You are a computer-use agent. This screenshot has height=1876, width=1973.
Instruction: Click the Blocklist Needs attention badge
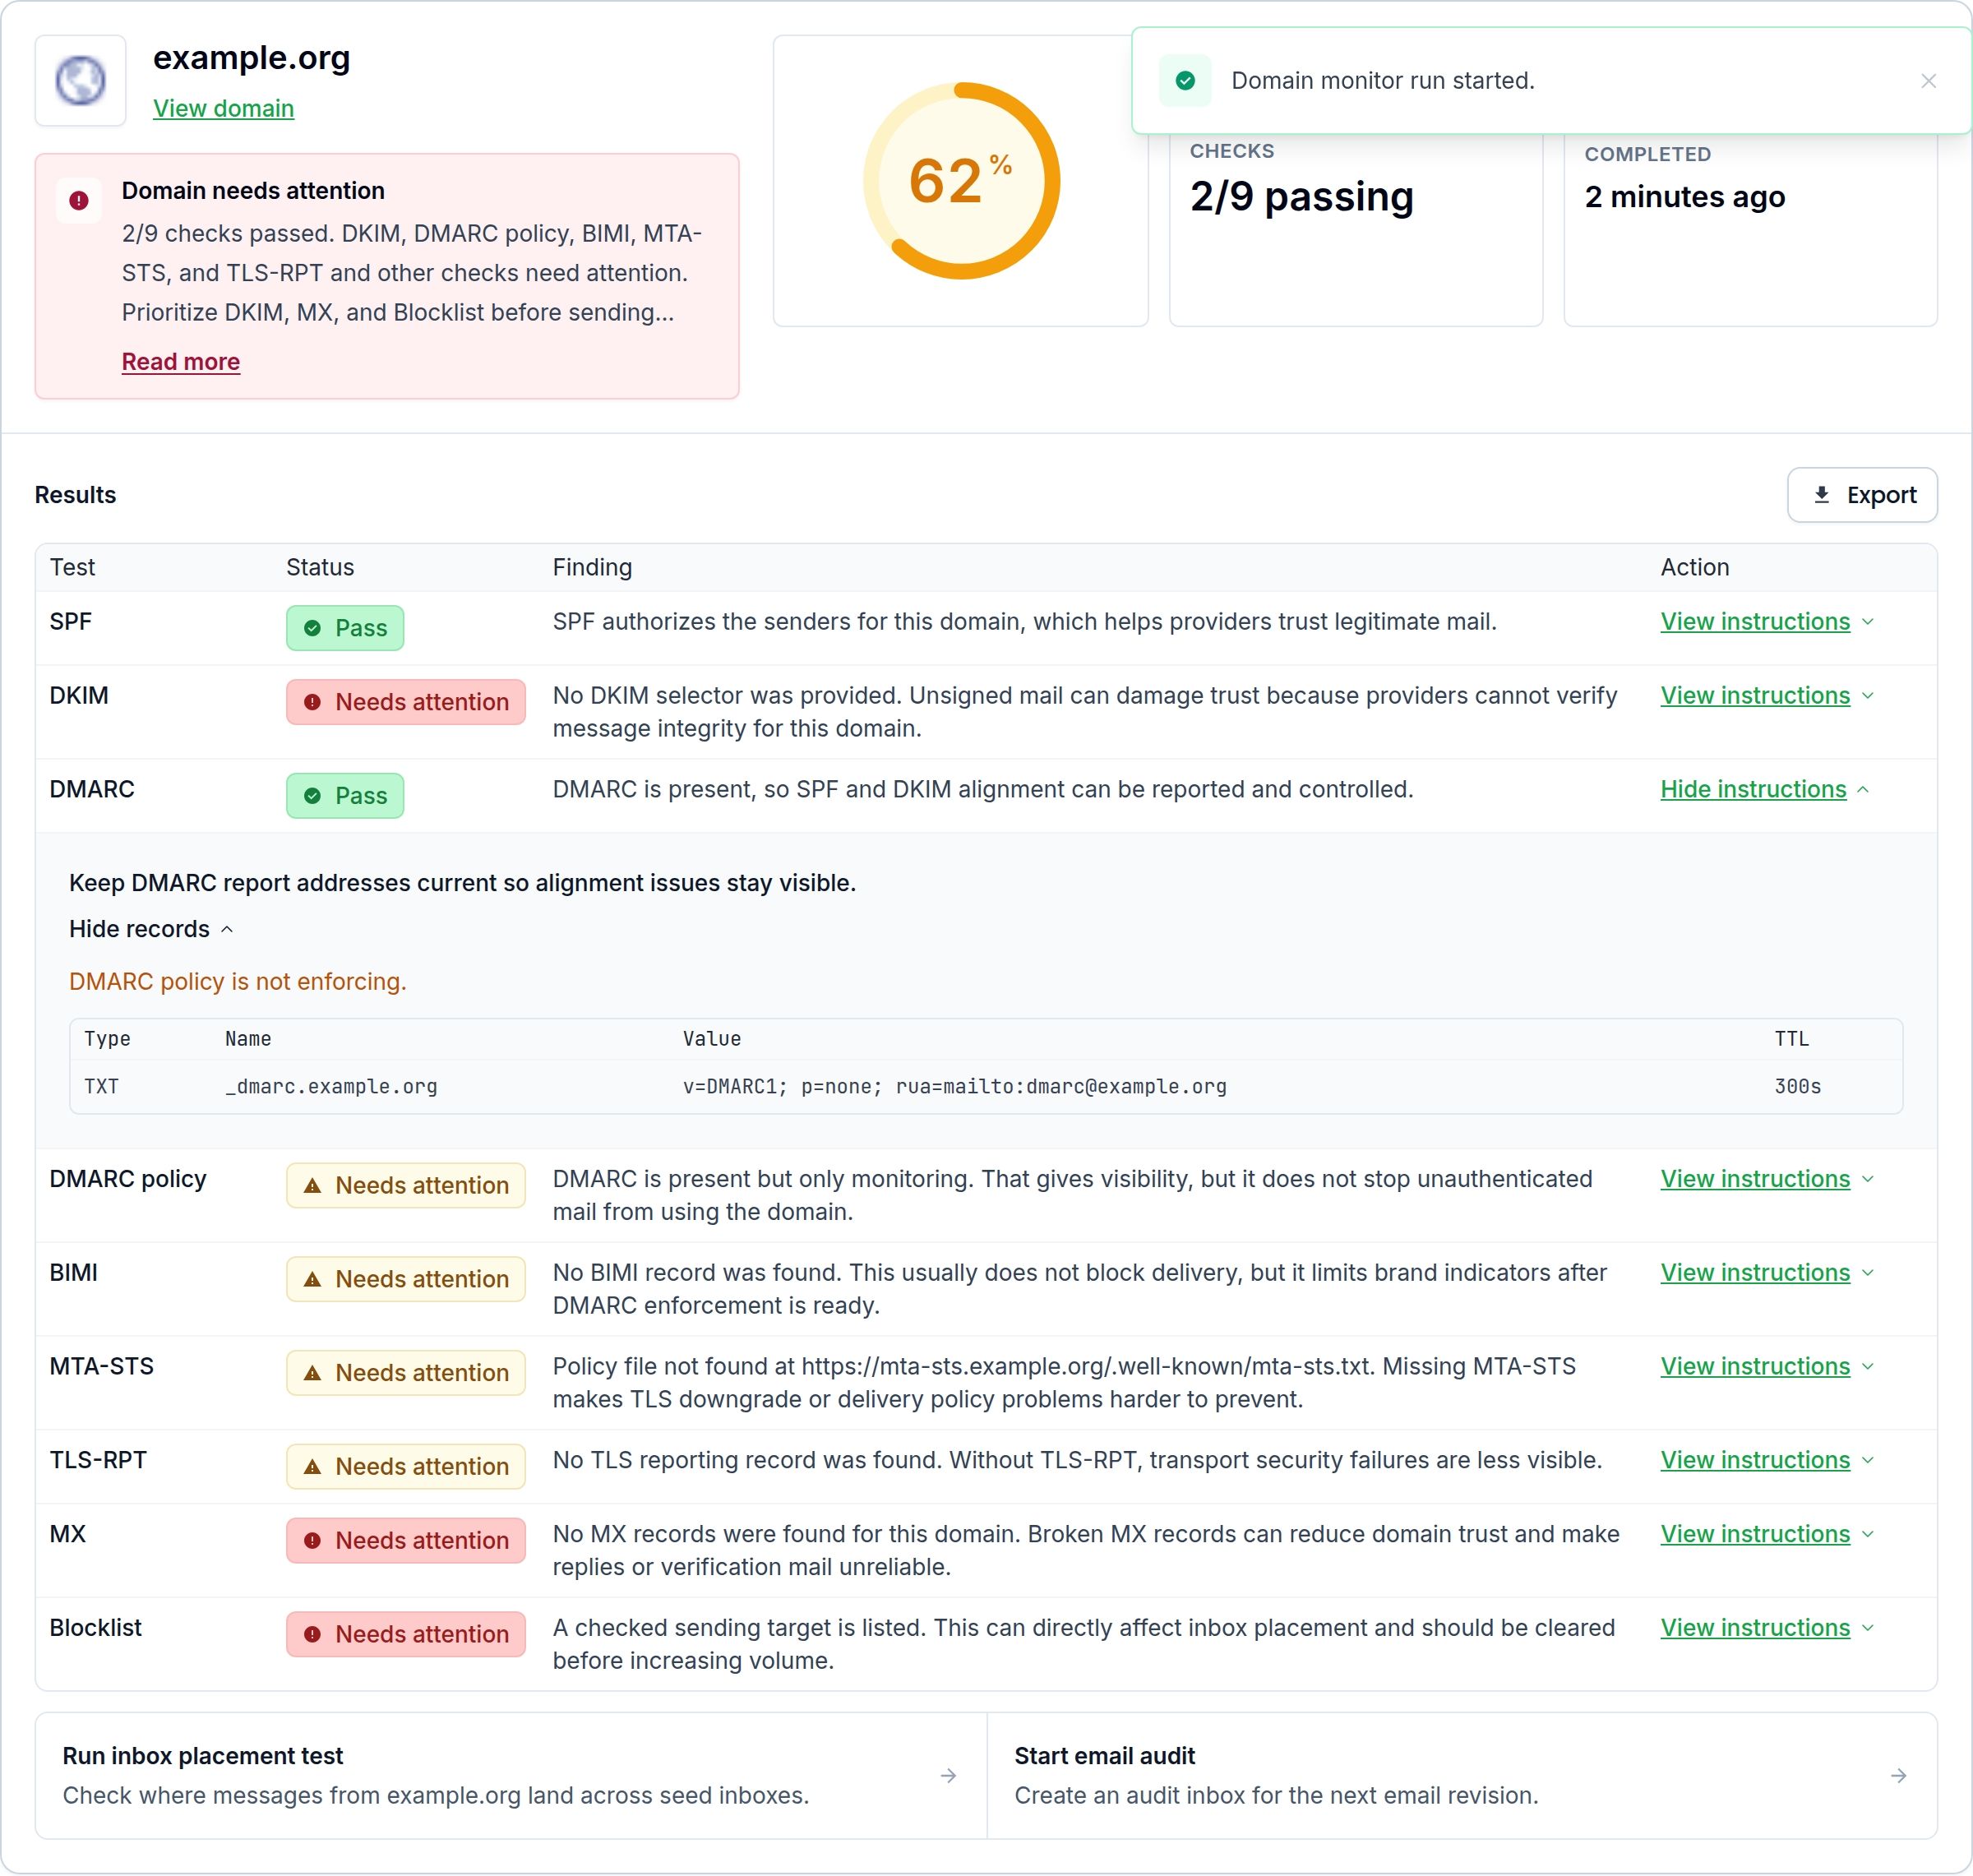coord(406,1635)
